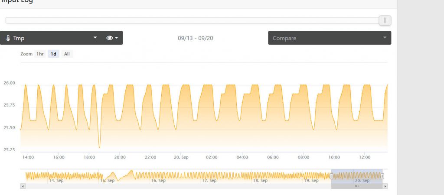This screenshot has height=195, width=444.
Task: Grab the navigator's right range handle
Action: click(382, 176)
